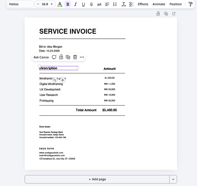
Task: Duplicate the selected element in floating toolbar
Action: [68, 57]
